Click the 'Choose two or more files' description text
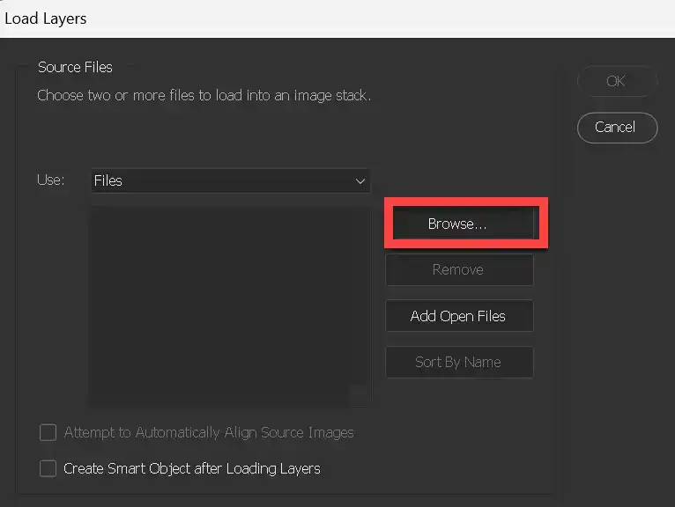The width and height of the screenshot is (675, 507). coord(204,95)
